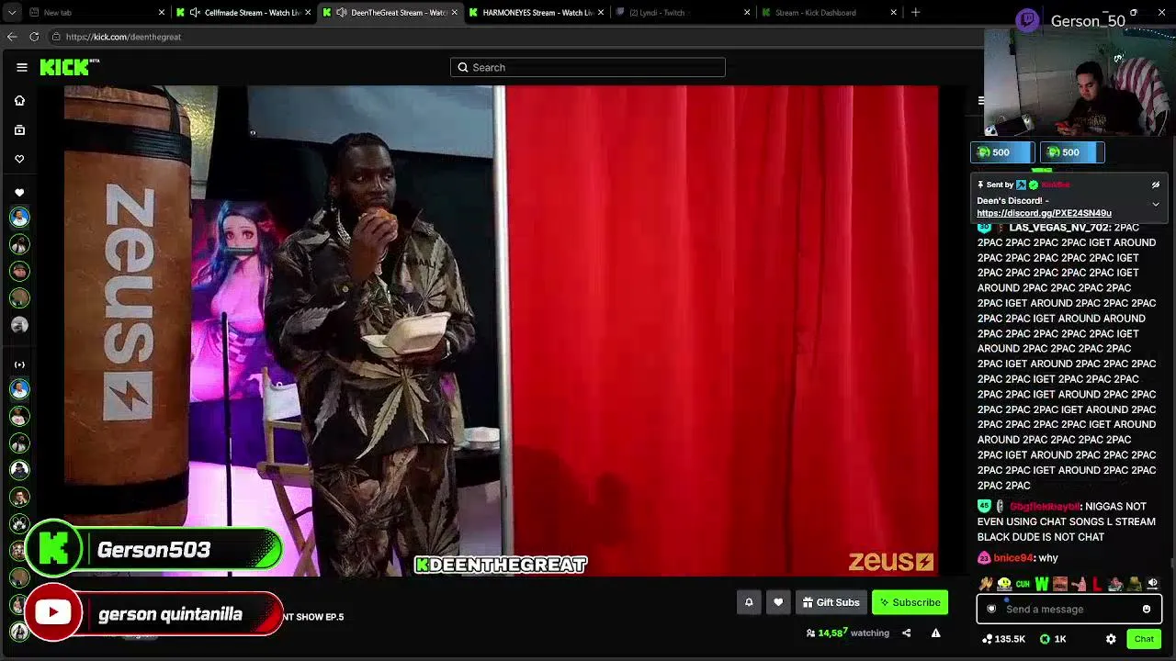Focus the Send a message field
This screenshot has height=661, width=1176.
(x=1069, y=609)
